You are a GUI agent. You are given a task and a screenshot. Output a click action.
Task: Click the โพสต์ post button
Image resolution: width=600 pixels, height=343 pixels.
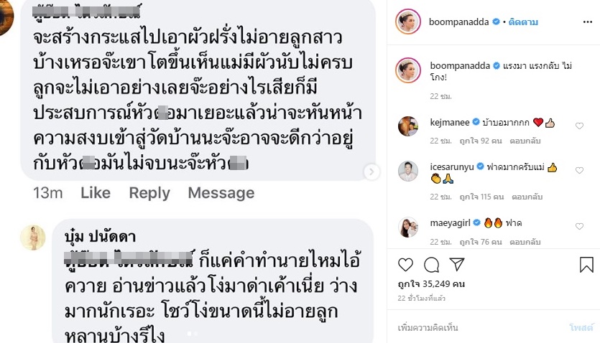pyautogui.click(x=581, y=327)
